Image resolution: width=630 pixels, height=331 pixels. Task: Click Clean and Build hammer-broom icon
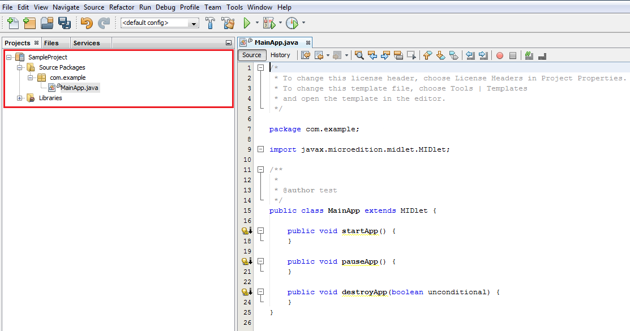[x=228, y=23]
